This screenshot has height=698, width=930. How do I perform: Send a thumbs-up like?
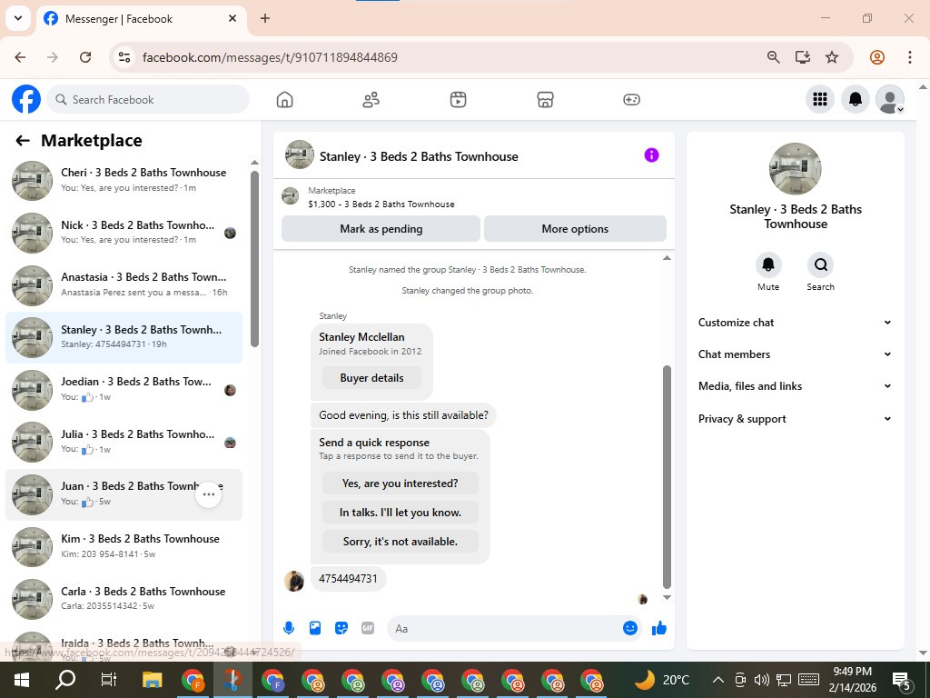pyautogui.click(x=659, y=628)
